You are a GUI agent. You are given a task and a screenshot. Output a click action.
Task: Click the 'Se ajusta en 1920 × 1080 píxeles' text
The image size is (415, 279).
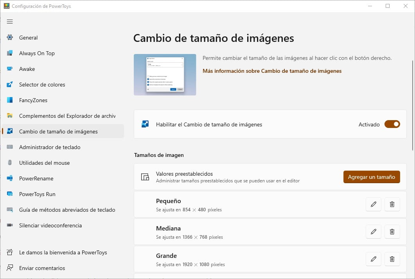(190, 265)
